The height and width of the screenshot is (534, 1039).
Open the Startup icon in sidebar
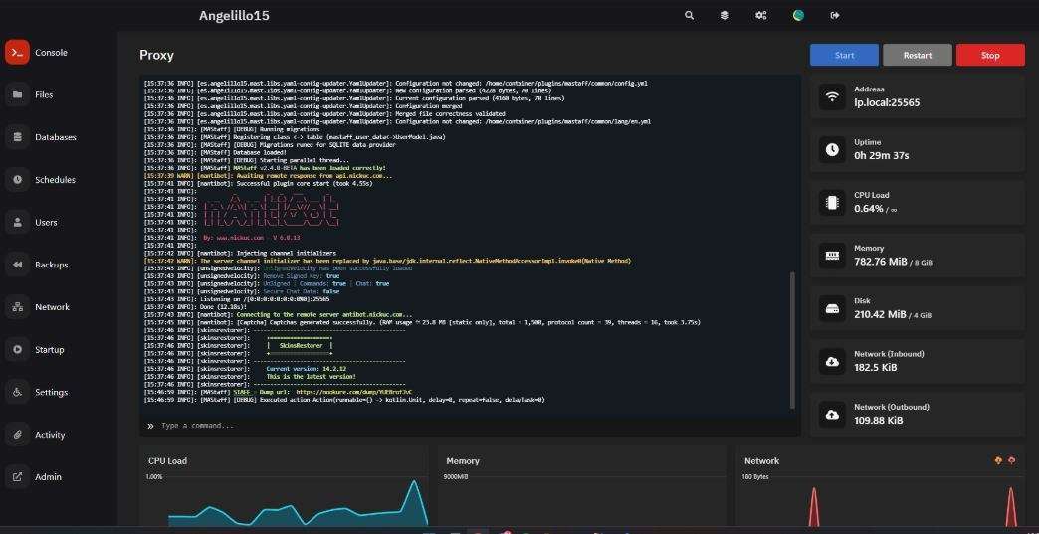point(17,349)
